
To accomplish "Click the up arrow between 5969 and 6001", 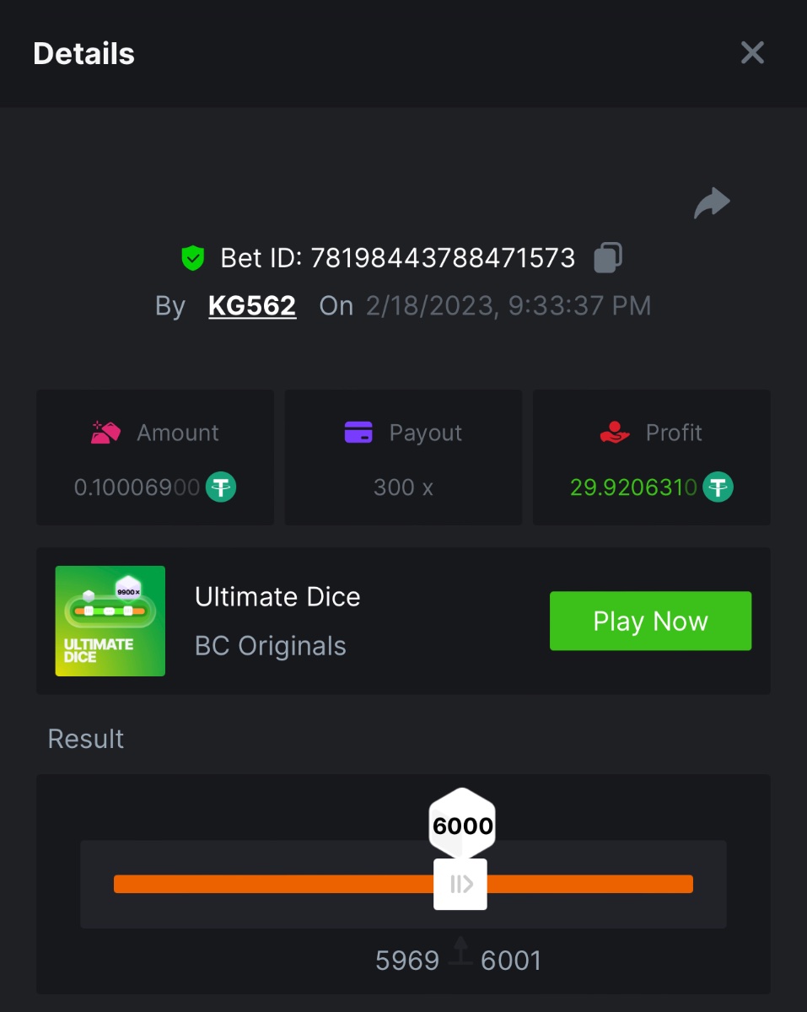I will (x=460, y=950).
